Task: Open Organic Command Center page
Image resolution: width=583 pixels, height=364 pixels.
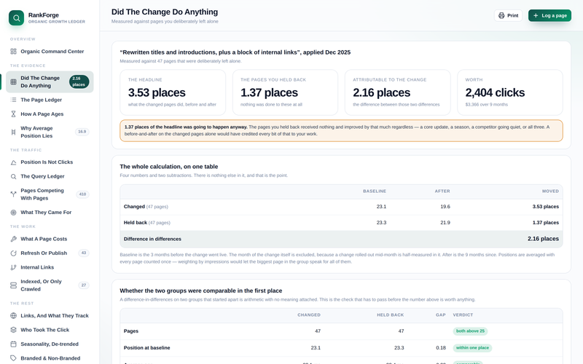Action: (x=50, y=52)
